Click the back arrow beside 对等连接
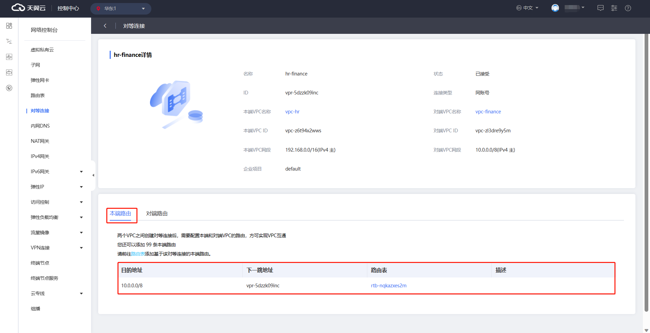 pos(105,26)
